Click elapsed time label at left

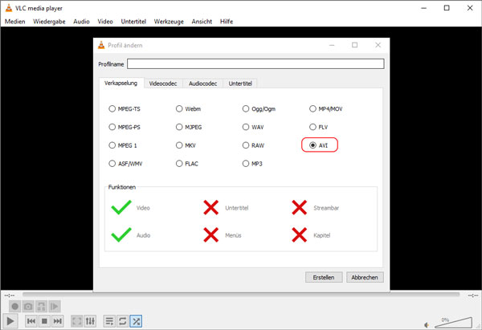tap(9, 295)
